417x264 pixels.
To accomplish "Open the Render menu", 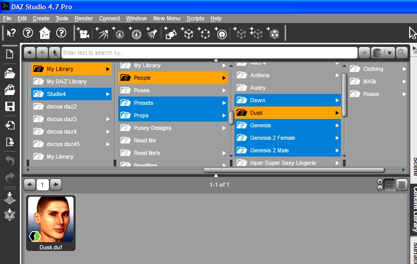I will click(x=83, y=18).
